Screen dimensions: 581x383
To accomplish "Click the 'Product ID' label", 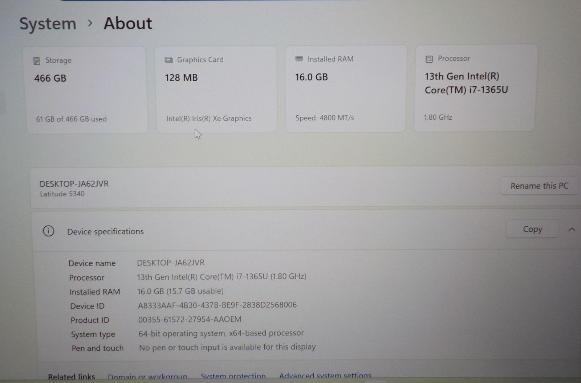I will 90,320.
